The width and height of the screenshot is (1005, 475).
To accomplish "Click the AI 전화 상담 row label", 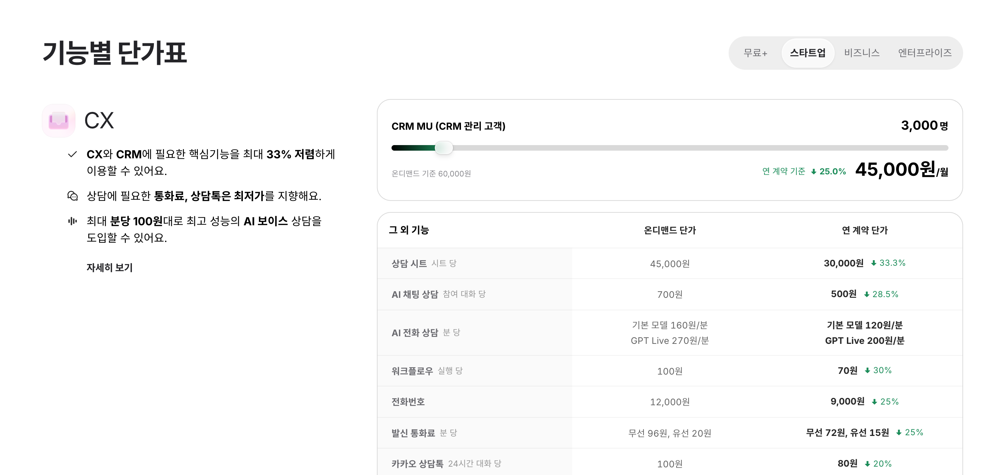I will pos(415,333).
